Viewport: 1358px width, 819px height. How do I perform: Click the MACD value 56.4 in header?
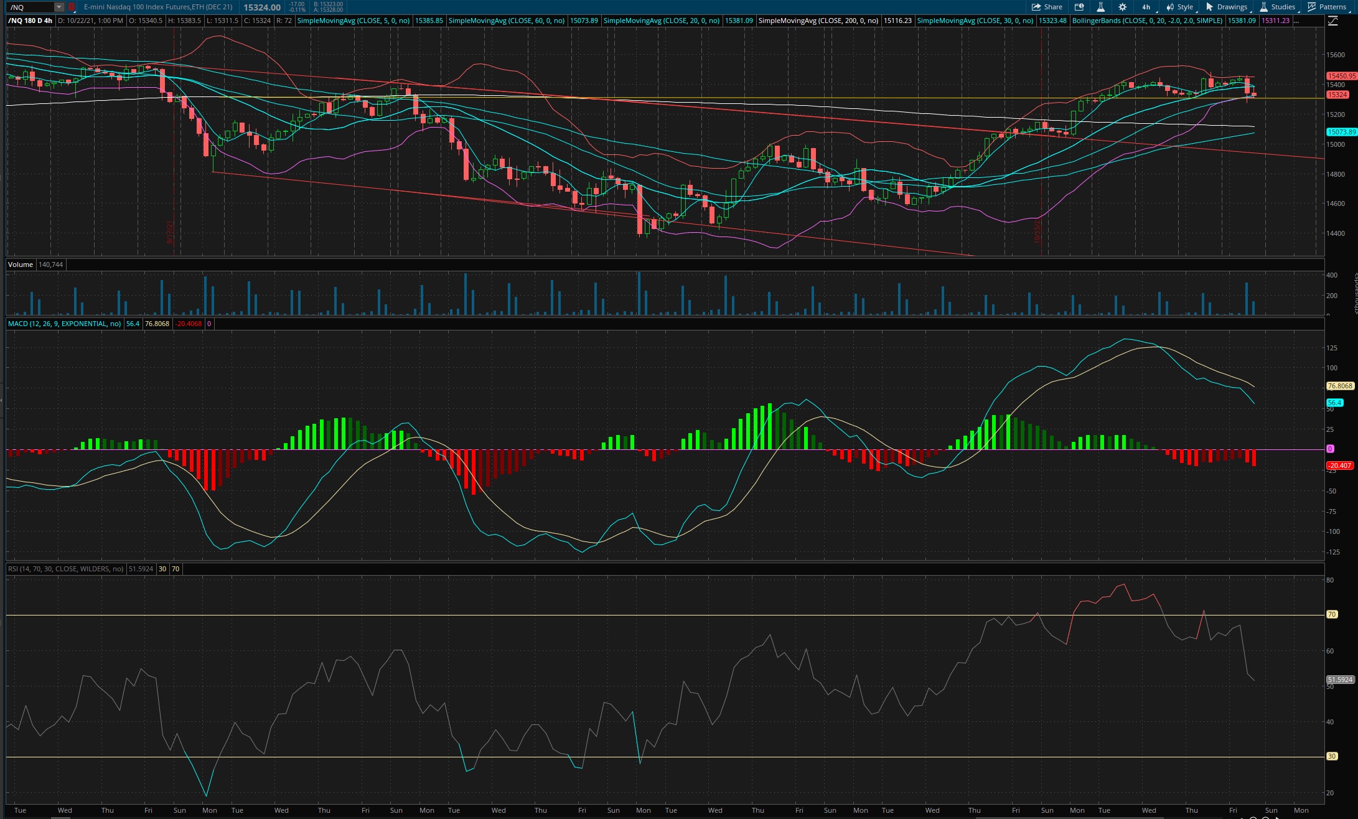click(x=133, y=324)
